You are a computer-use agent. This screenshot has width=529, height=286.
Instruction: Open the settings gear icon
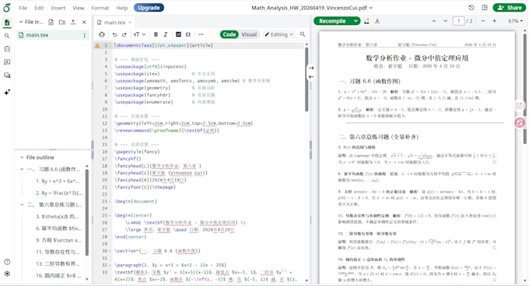pyautogui.click(x=7, y=274)
